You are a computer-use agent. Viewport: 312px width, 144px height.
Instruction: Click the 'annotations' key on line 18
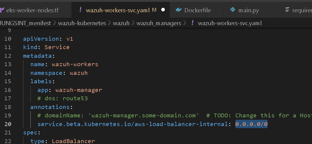[x=50, y=107]
